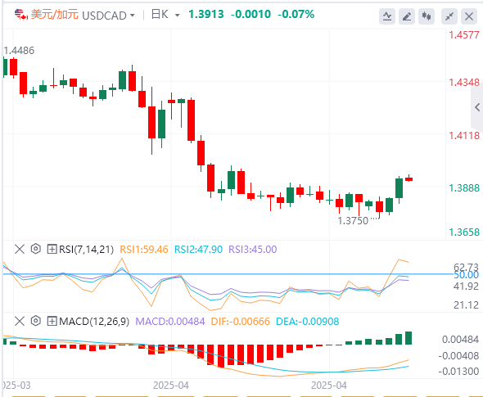
Task: Open MACD indicator settings gear
Action: 36,321
